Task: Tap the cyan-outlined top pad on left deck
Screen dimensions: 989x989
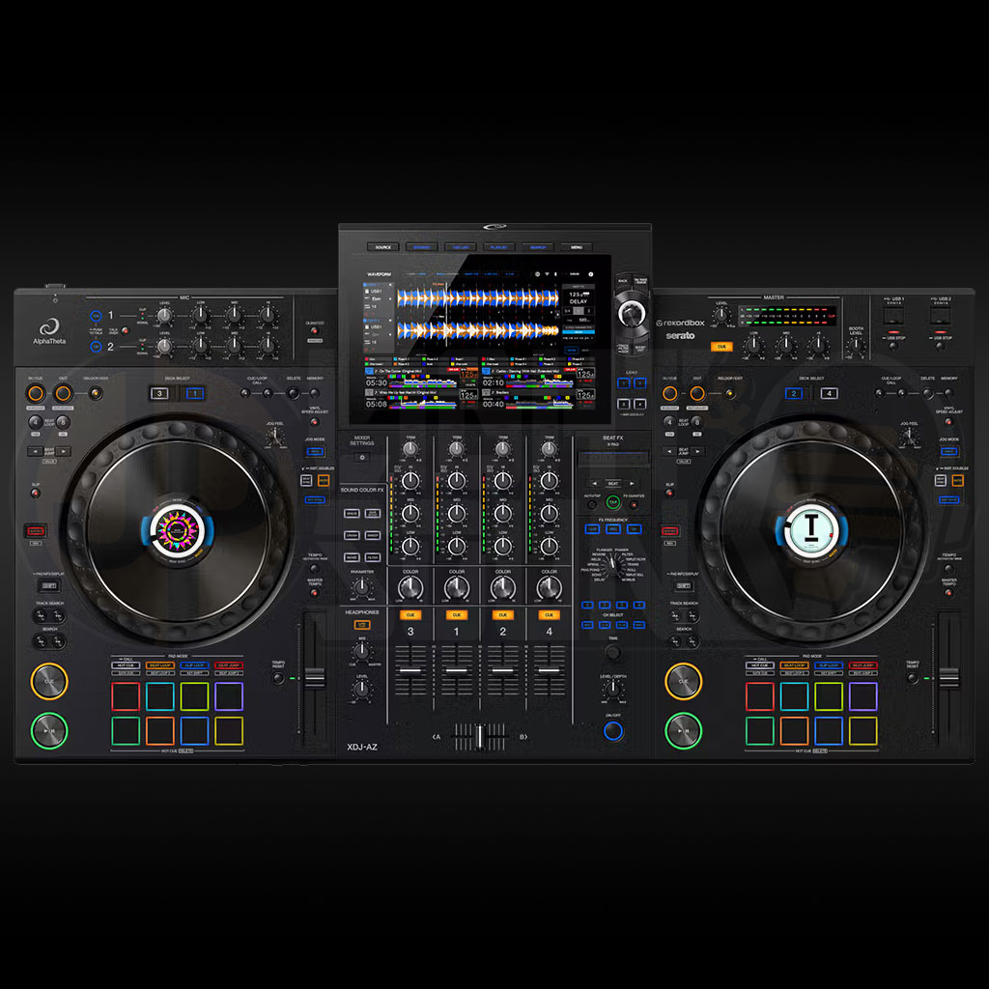Action: click(160, 696)
